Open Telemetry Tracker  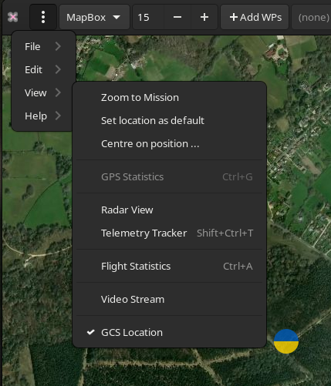click(x=170, y=233)
